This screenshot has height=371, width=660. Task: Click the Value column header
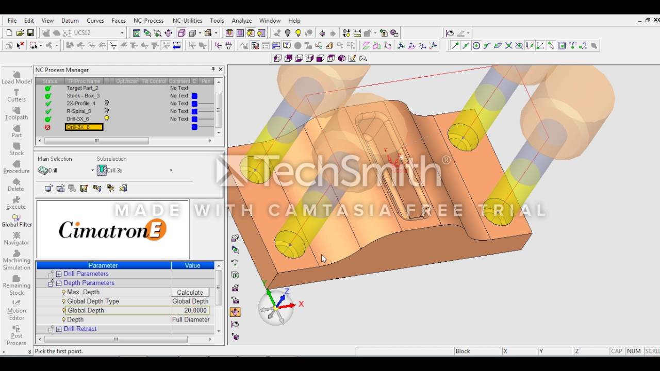192,265
